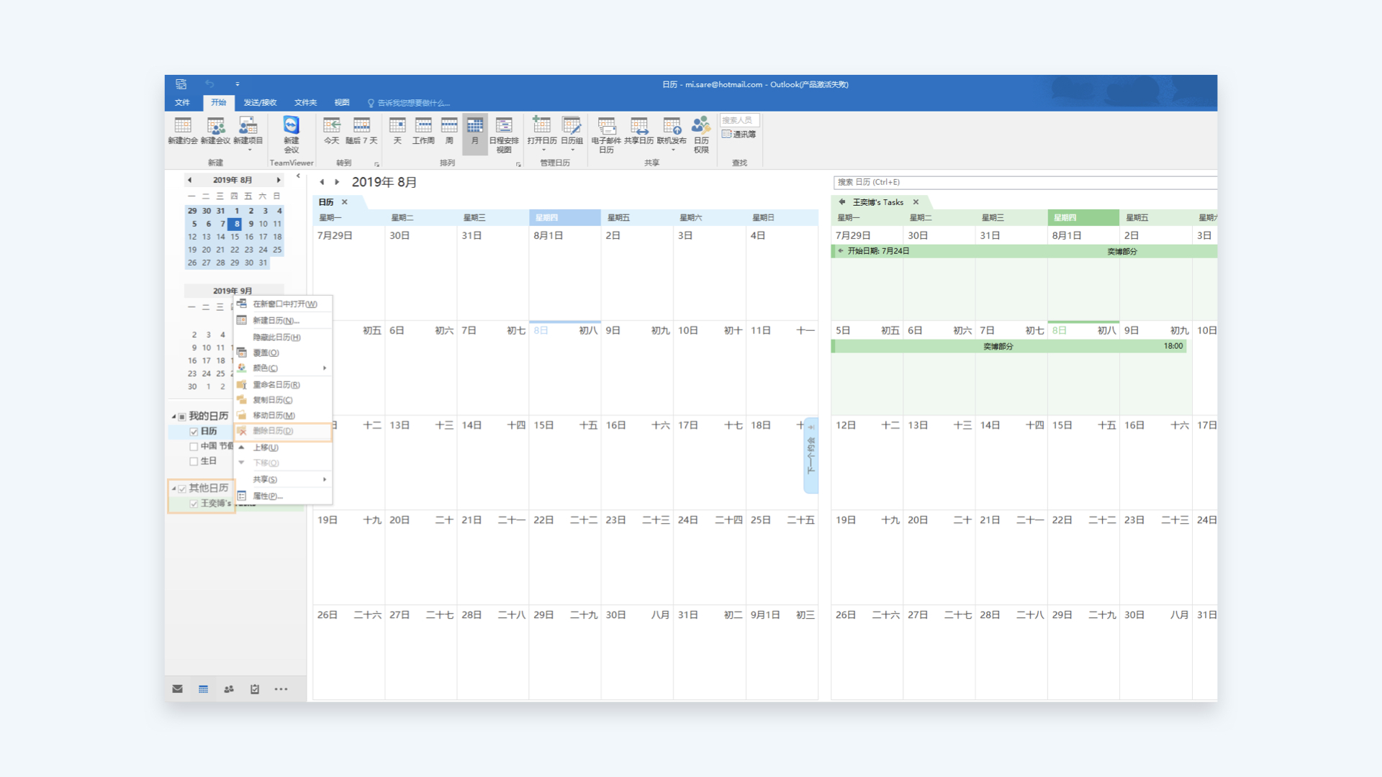Open the 发送/接收 tab
Screen dimensions: 1382x777
[x=260, y=103]
